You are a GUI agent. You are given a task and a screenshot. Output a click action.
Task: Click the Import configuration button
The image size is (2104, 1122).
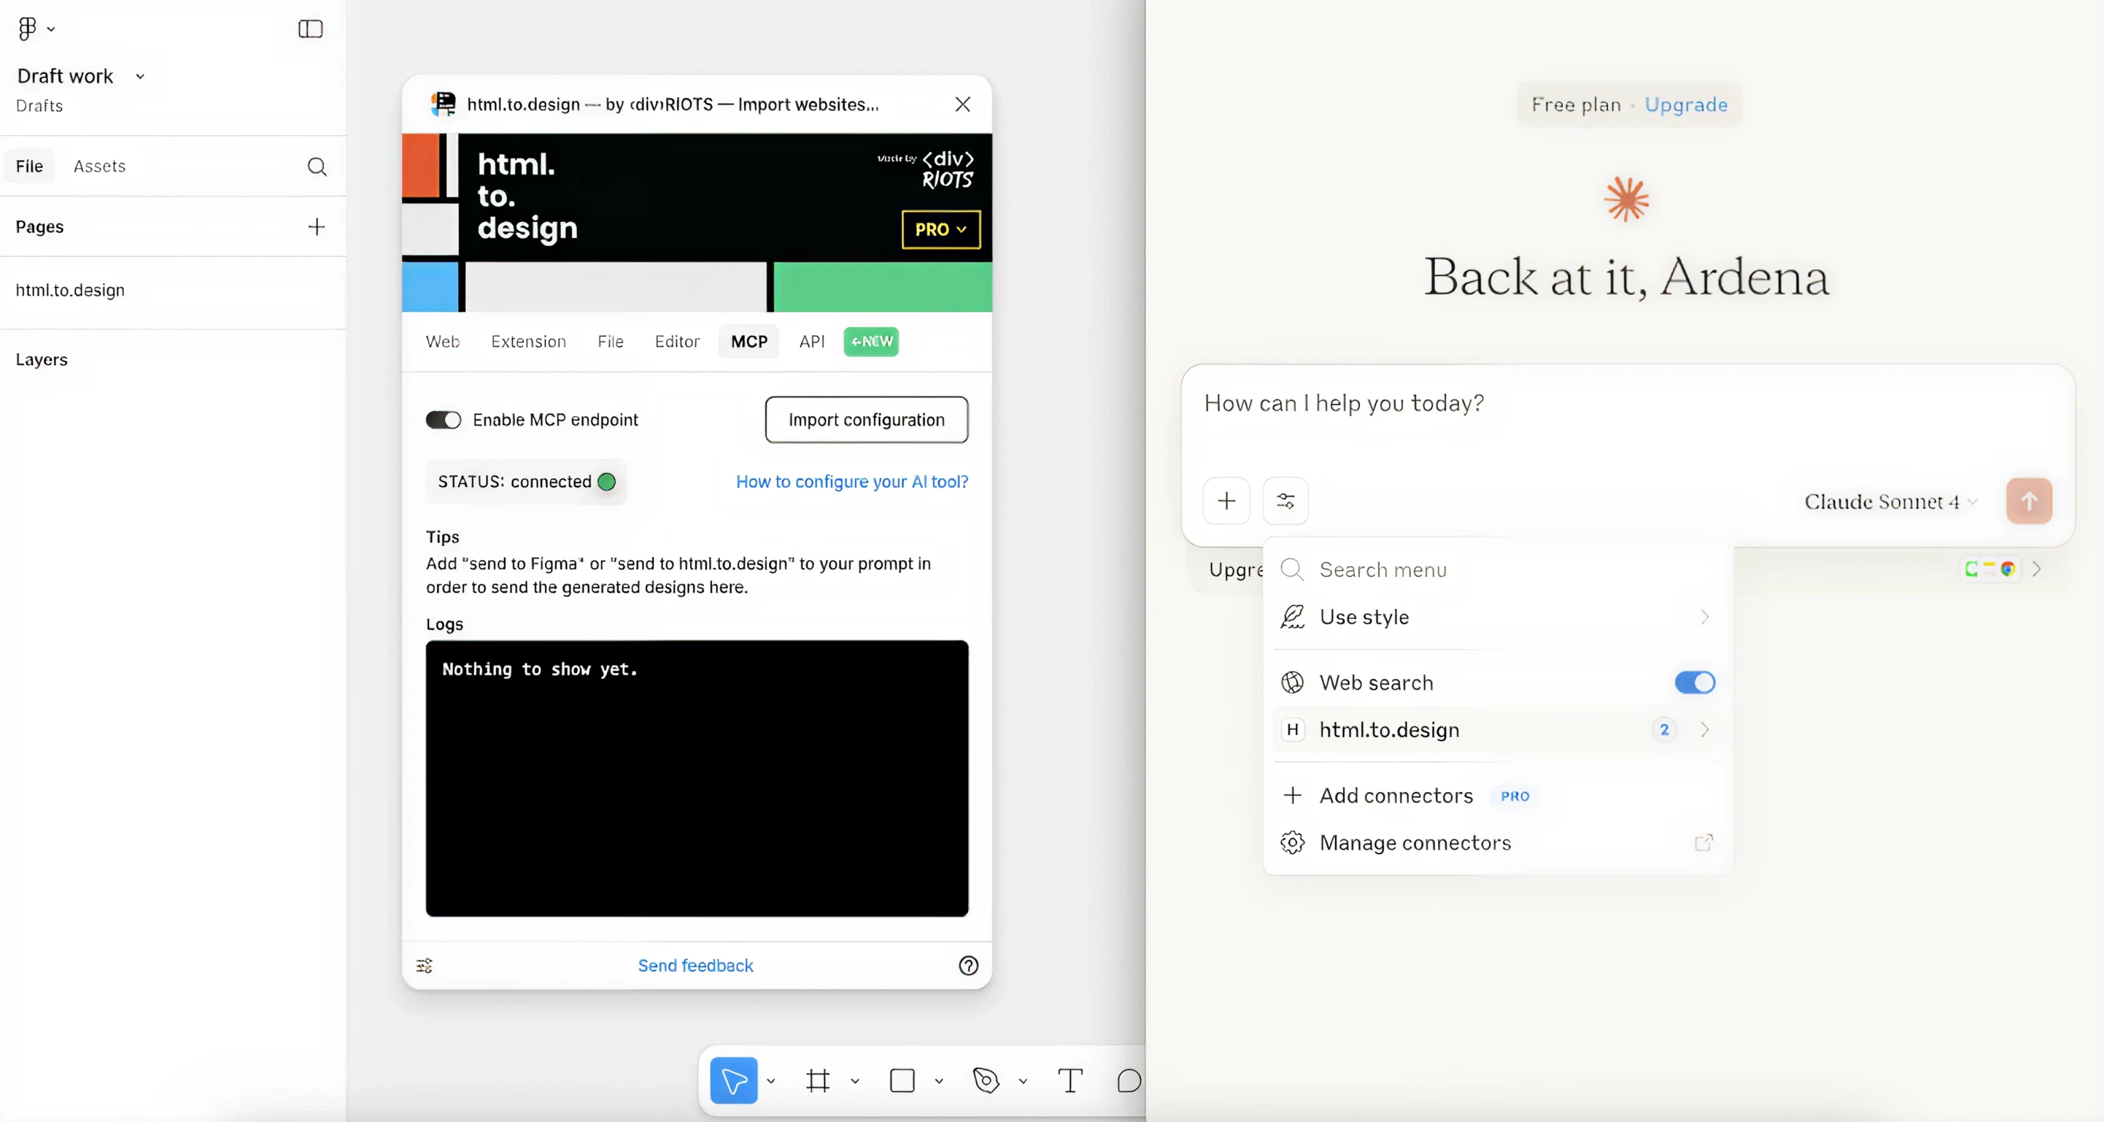pos(867,420)
